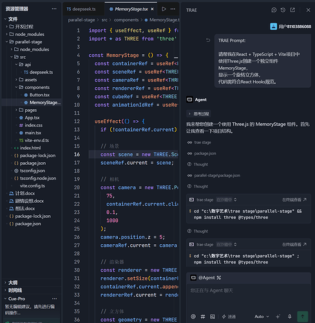
Task: Place cursor on code line 16
Action: click(133, 154)
